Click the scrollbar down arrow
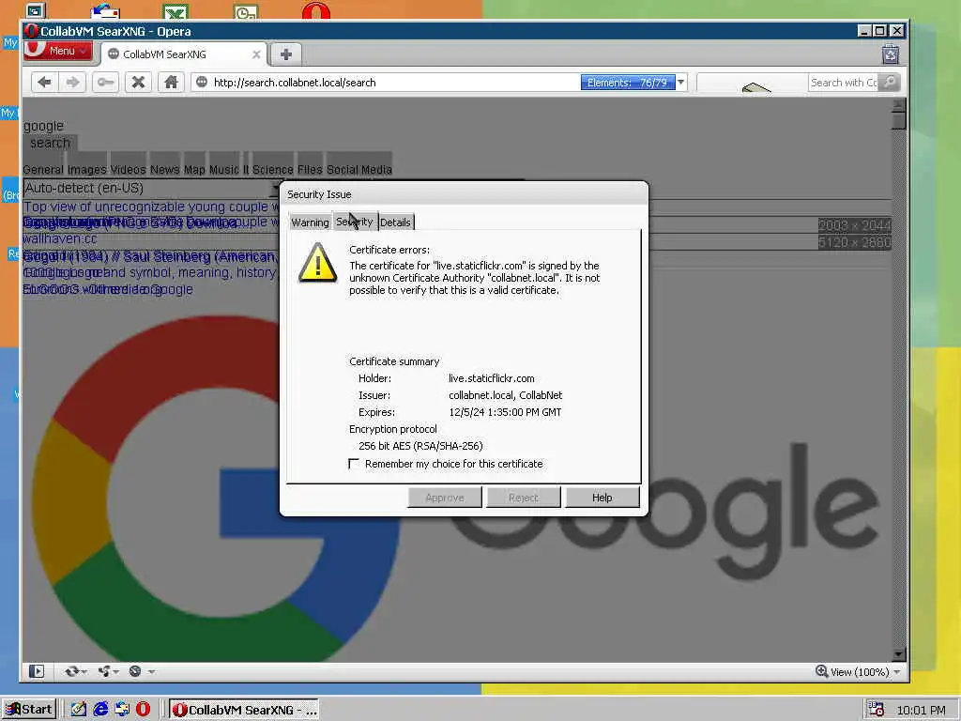 click(898, 654)
